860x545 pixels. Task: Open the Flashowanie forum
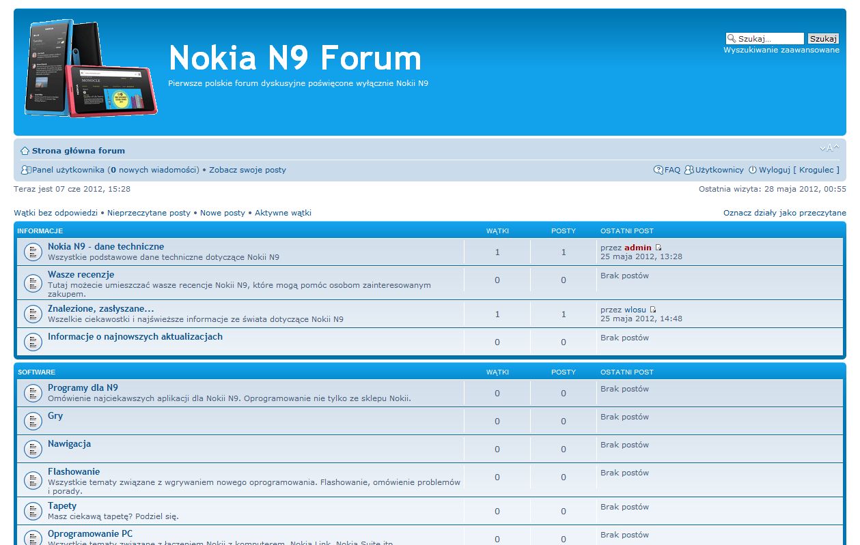[74, 471]
